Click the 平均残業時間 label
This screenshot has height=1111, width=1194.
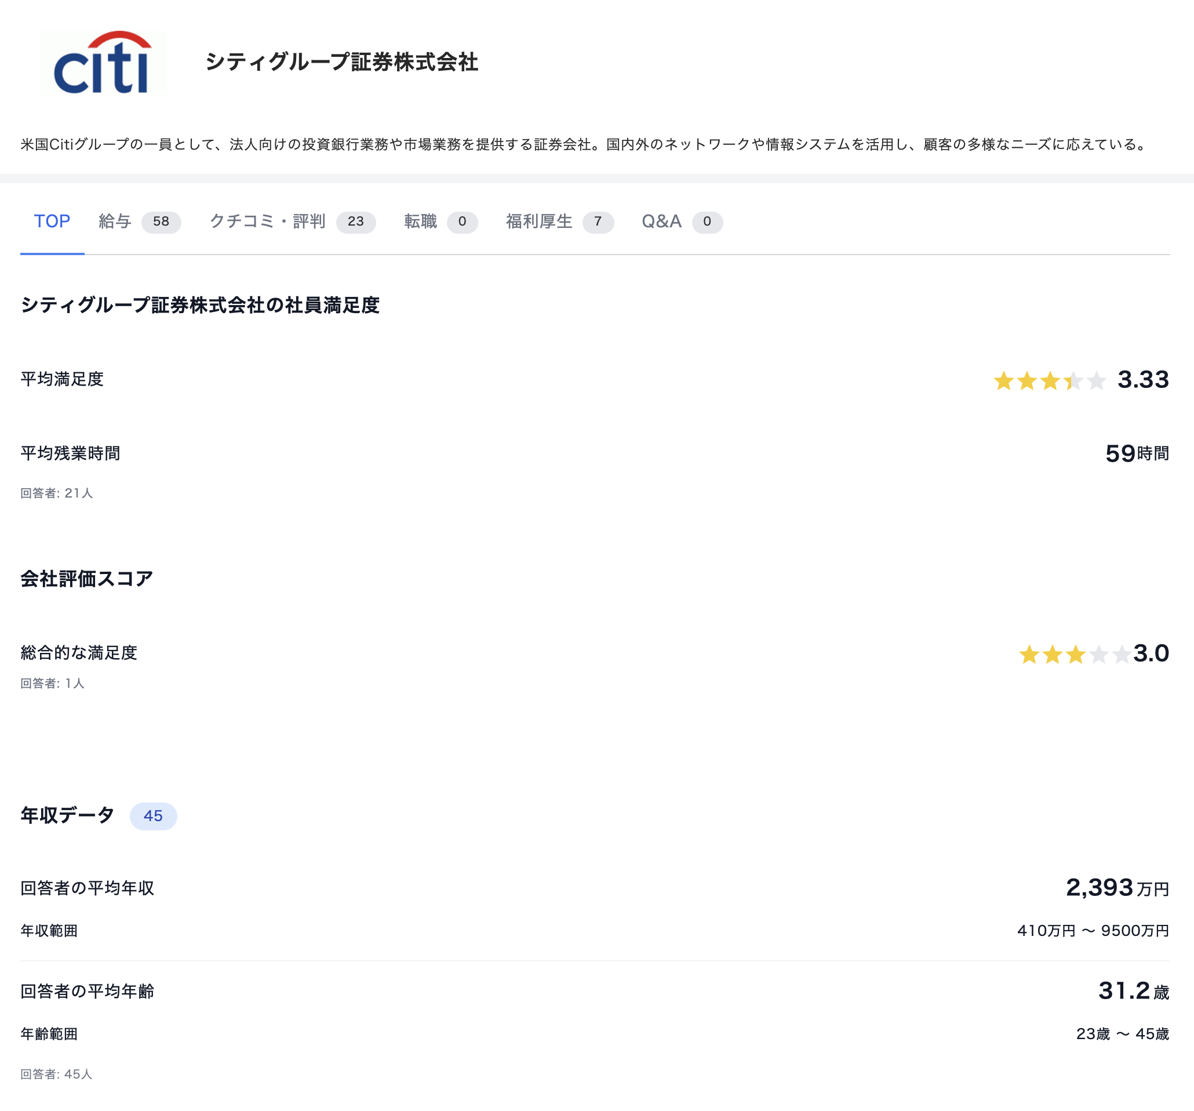[70, 453]
